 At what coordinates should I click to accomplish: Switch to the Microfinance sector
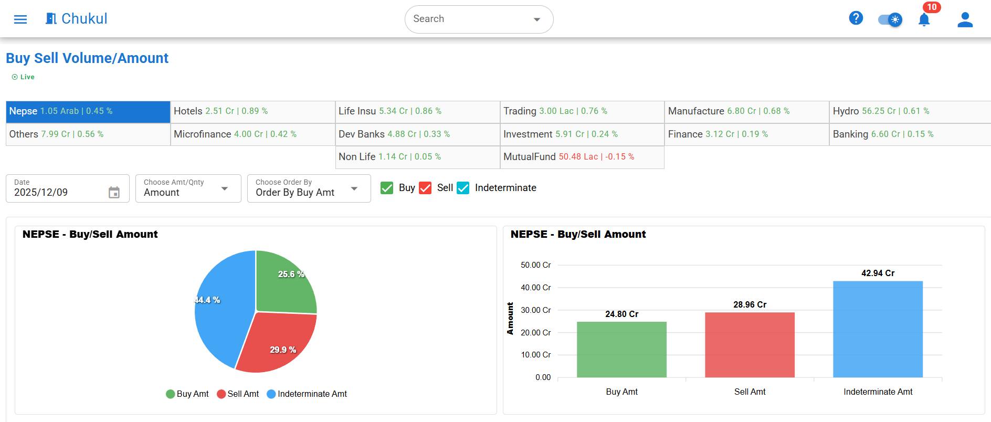click(253, 135)
